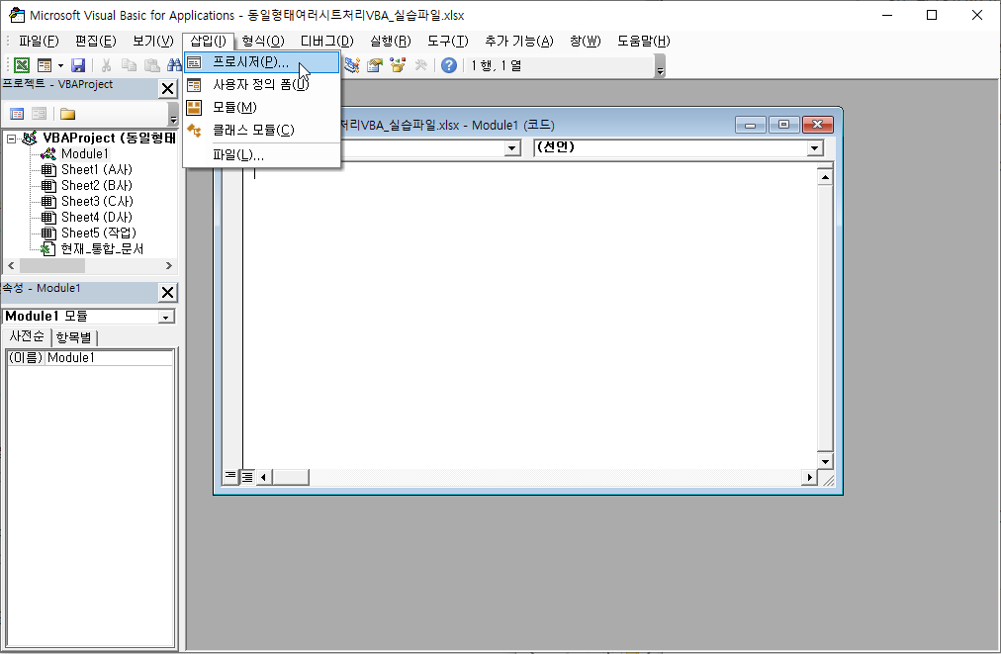Open the 실행(R) menu
The image size is (1001, 654).
(390, 41)
